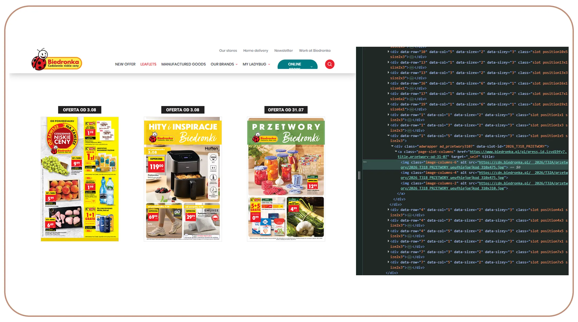Collapse the data-row="1" data-col="5" div node
Image resolution: width=578 pixels, height=322 pixels.
coord(388,136)
